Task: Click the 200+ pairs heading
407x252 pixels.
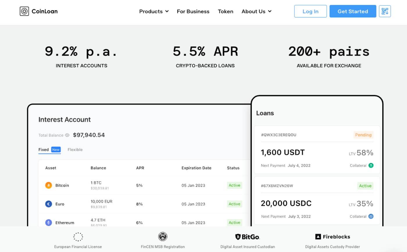Action: [x=329, y=52]
